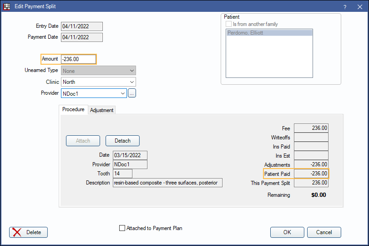Screen dimensions: 369x246
Task: Click the Entry Date field
Action: click(81, 26)
